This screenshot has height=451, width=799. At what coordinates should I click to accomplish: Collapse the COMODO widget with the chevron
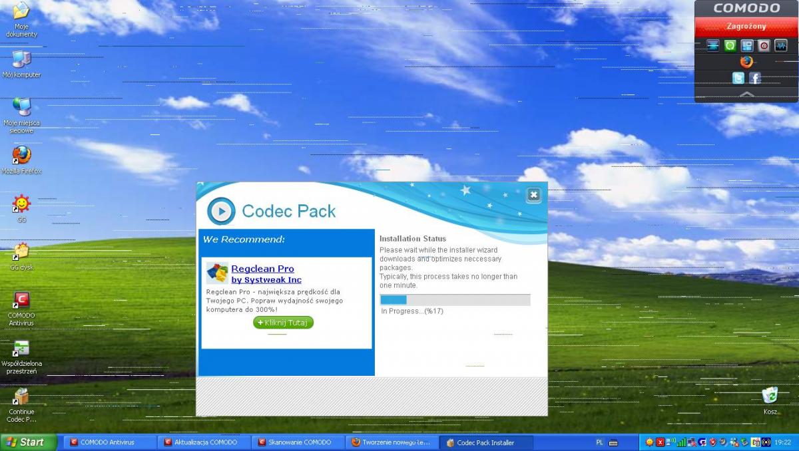click(x=747, y=94)
